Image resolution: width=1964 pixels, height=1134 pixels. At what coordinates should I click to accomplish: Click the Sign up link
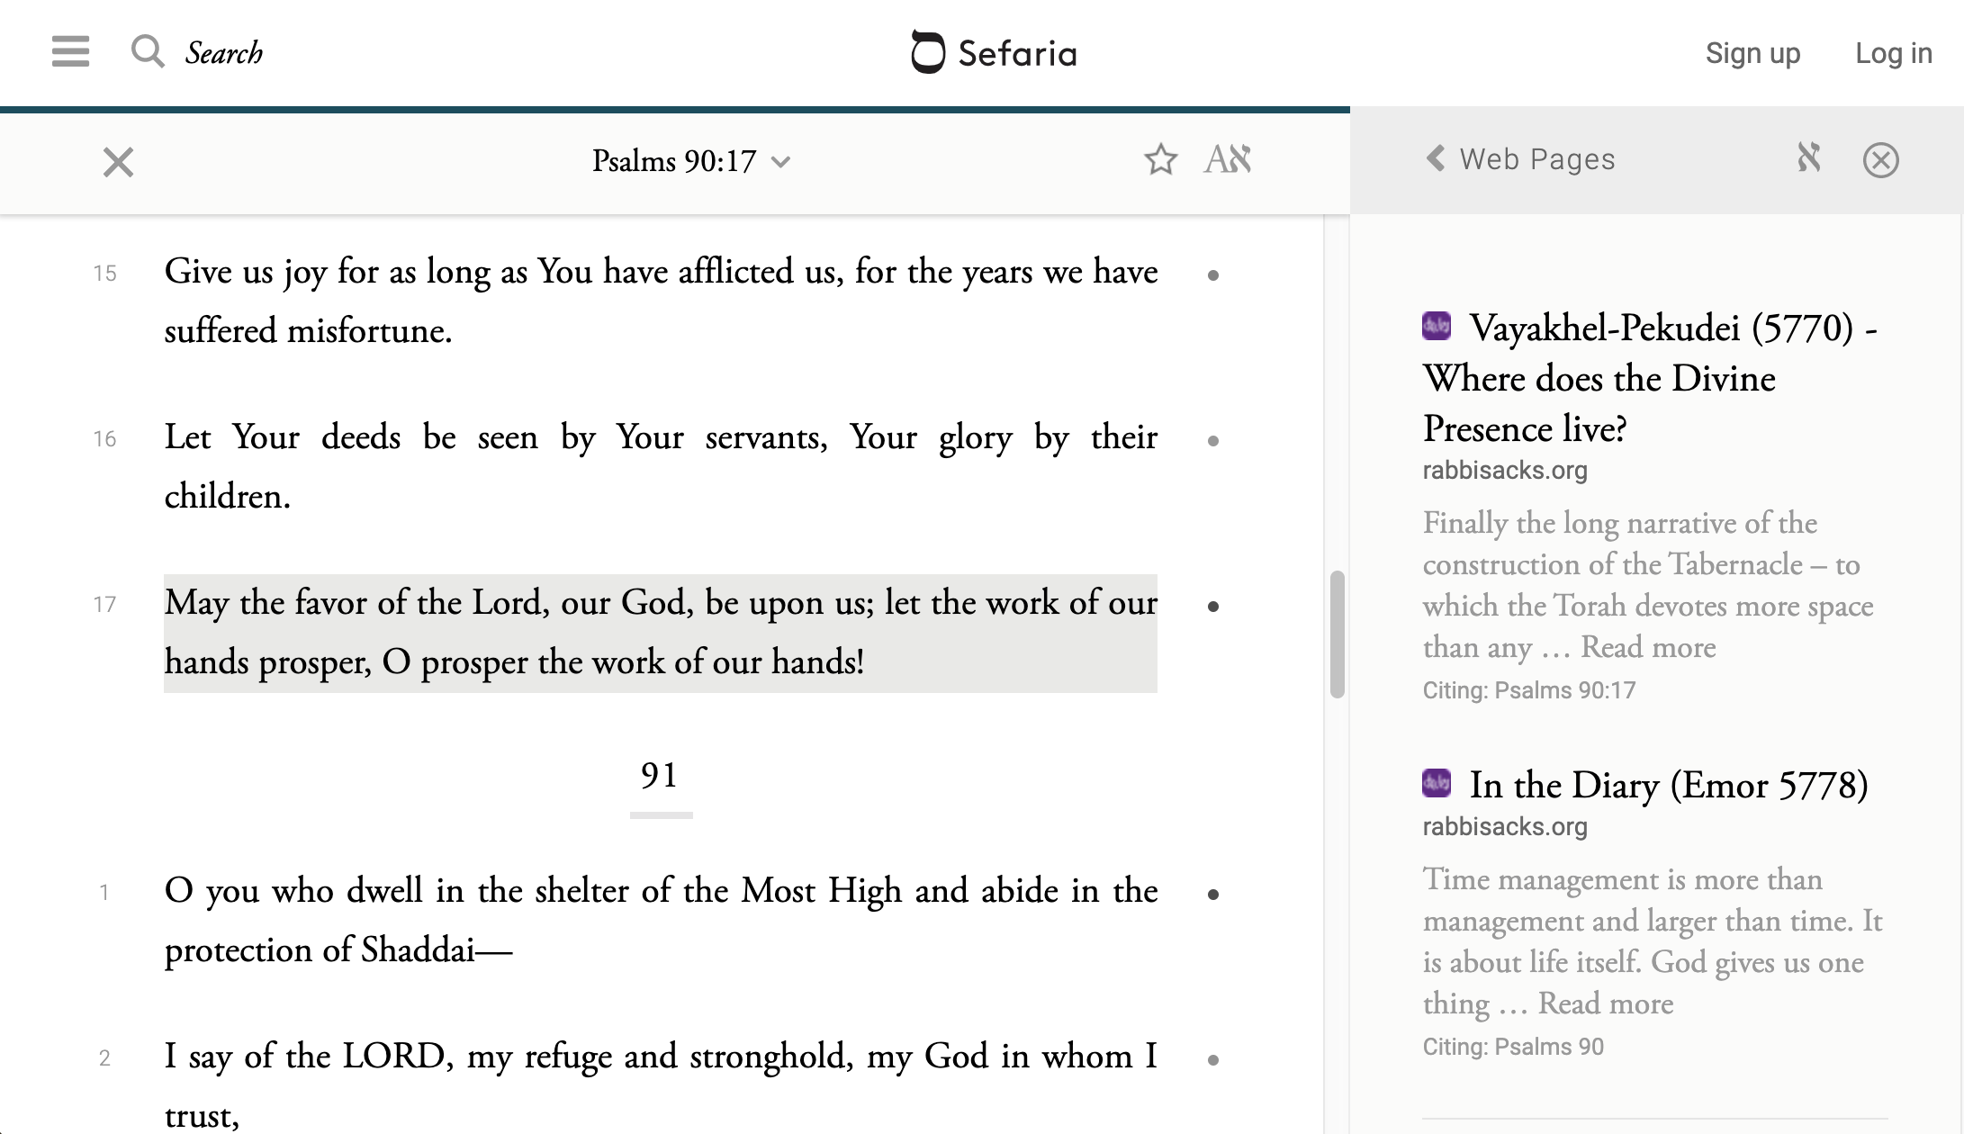(x=1752, y=53)
